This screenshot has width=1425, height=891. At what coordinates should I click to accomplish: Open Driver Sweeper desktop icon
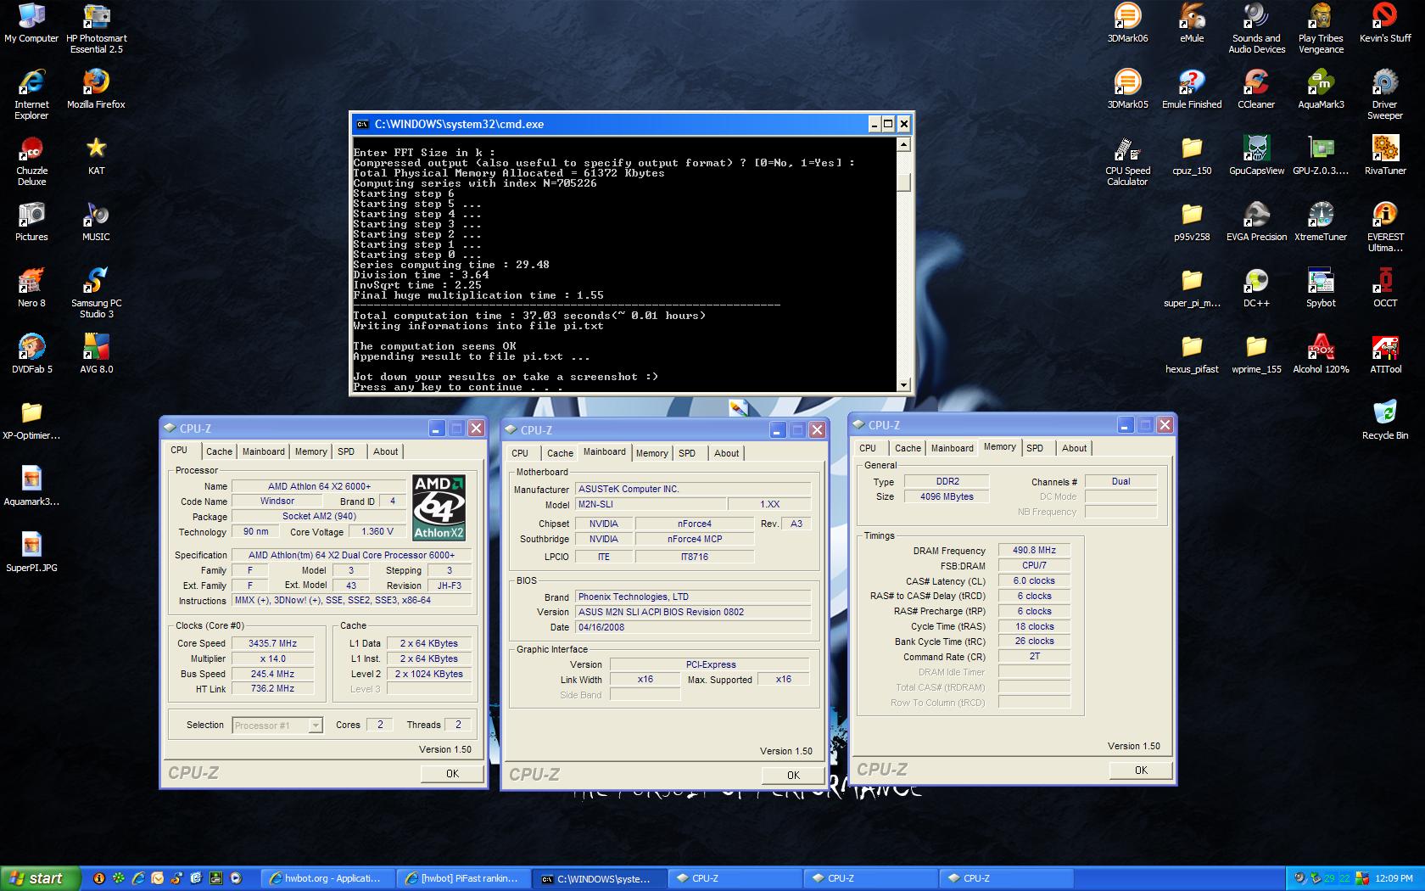[1385, 94]
